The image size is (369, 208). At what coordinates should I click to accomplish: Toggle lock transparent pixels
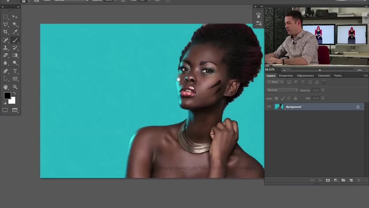tap(276, 98)
